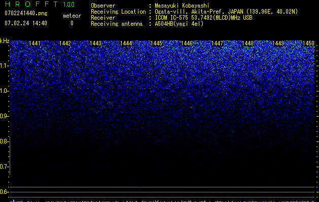Click the 0.7 frequency axis label
Image resolution: width=319 pixels, height=202 pixels.
pos(5,167)
